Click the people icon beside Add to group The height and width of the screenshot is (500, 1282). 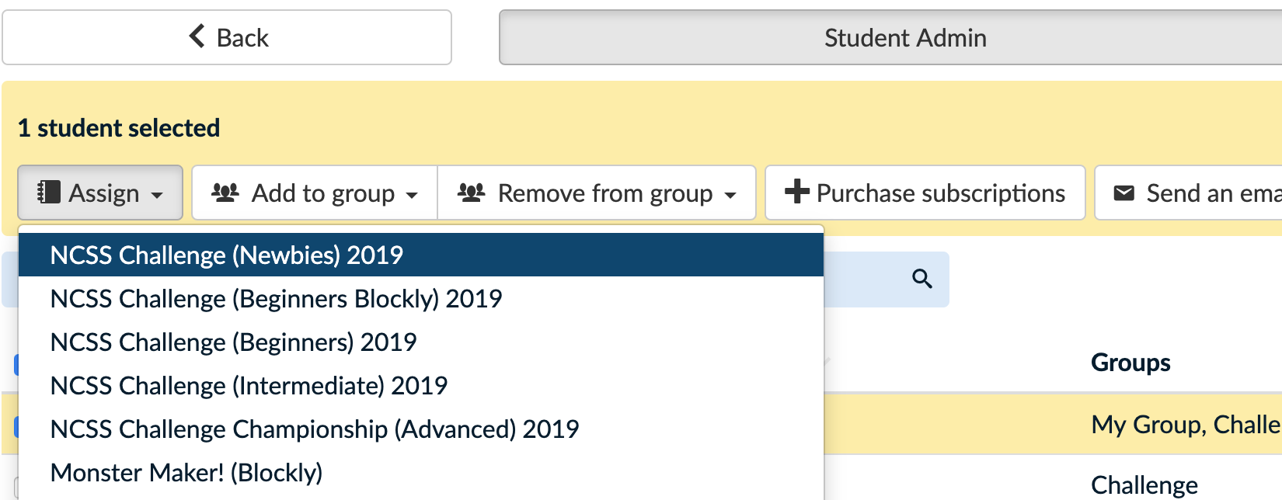point(225,192)
